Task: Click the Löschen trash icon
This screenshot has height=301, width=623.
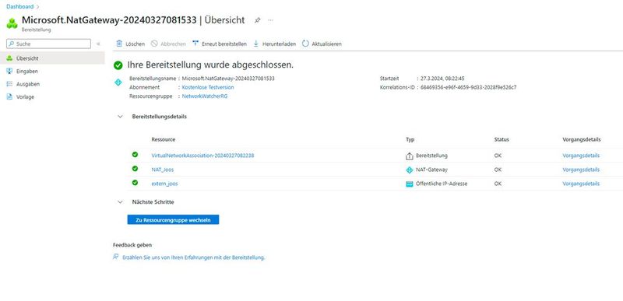Action: pos(119,44)
